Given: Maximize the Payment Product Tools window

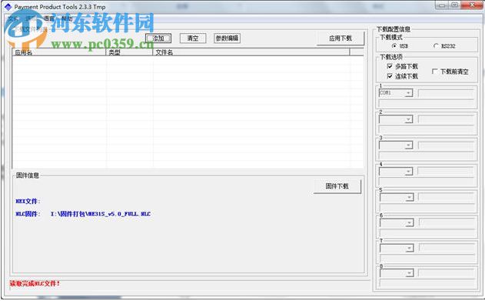Looking at the screenshot, I should (x=454, y=5).
